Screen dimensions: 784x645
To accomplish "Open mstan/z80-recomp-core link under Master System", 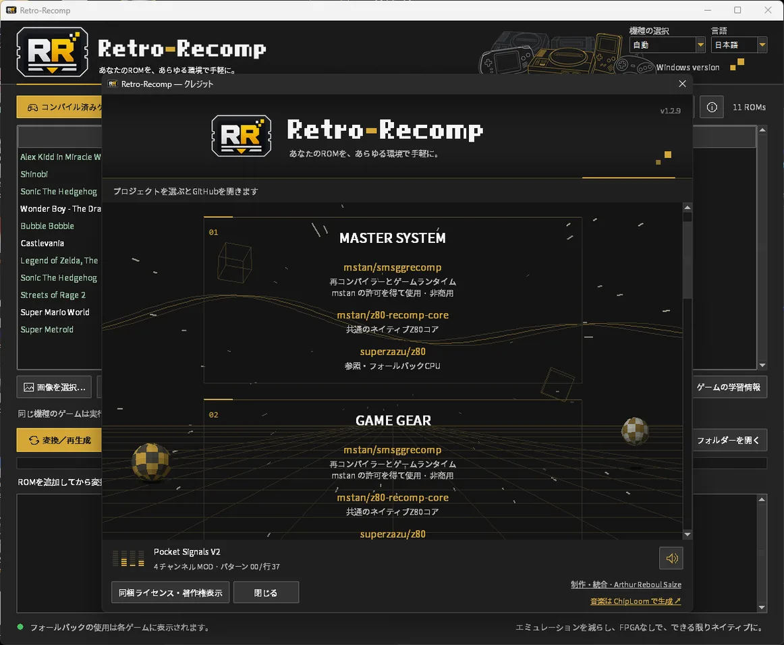I will coord(393,315).
